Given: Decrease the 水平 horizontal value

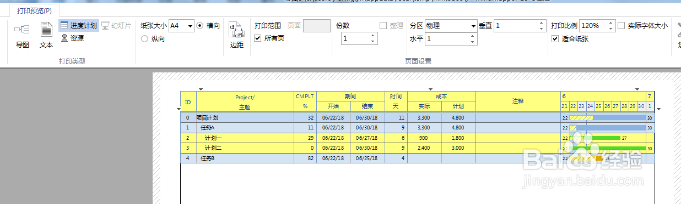Looking at the screenshot, I should (x=473, y=42).
